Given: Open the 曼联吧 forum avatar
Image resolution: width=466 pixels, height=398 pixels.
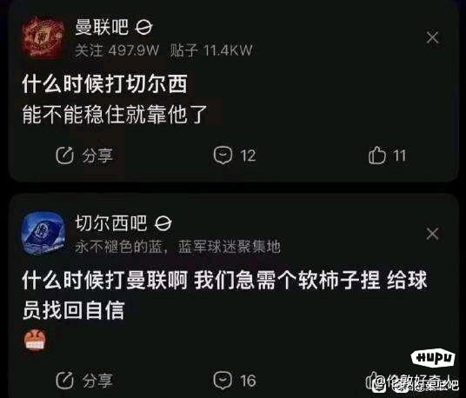Looking at the screenshot, I should [43, 37].
